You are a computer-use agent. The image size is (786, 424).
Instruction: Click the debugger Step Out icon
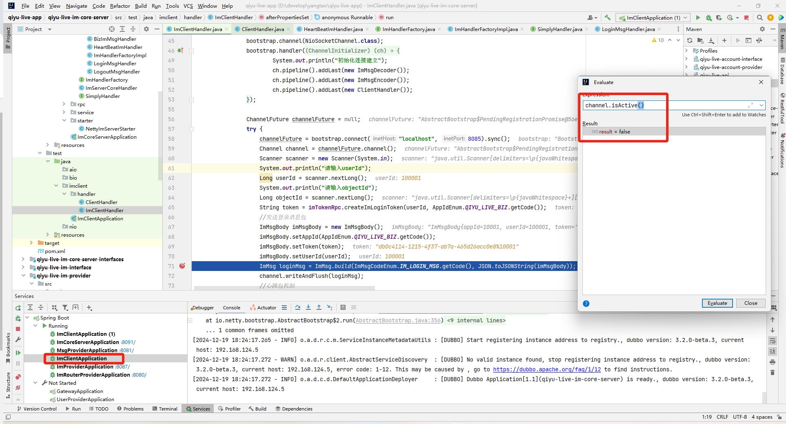click(319, 307)
